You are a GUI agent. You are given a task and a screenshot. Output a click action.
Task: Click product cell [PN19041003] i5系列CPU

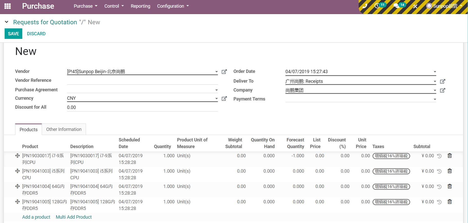[44, 174]
